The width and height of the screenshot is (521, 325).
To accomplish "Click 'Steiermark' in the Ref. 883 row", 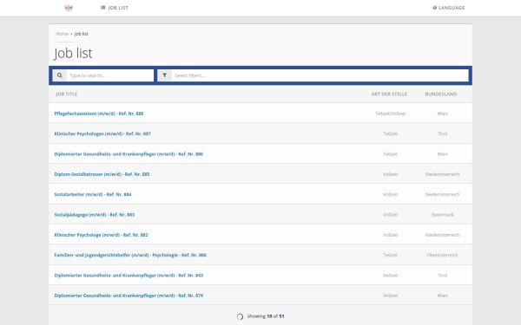I will 442,215.
